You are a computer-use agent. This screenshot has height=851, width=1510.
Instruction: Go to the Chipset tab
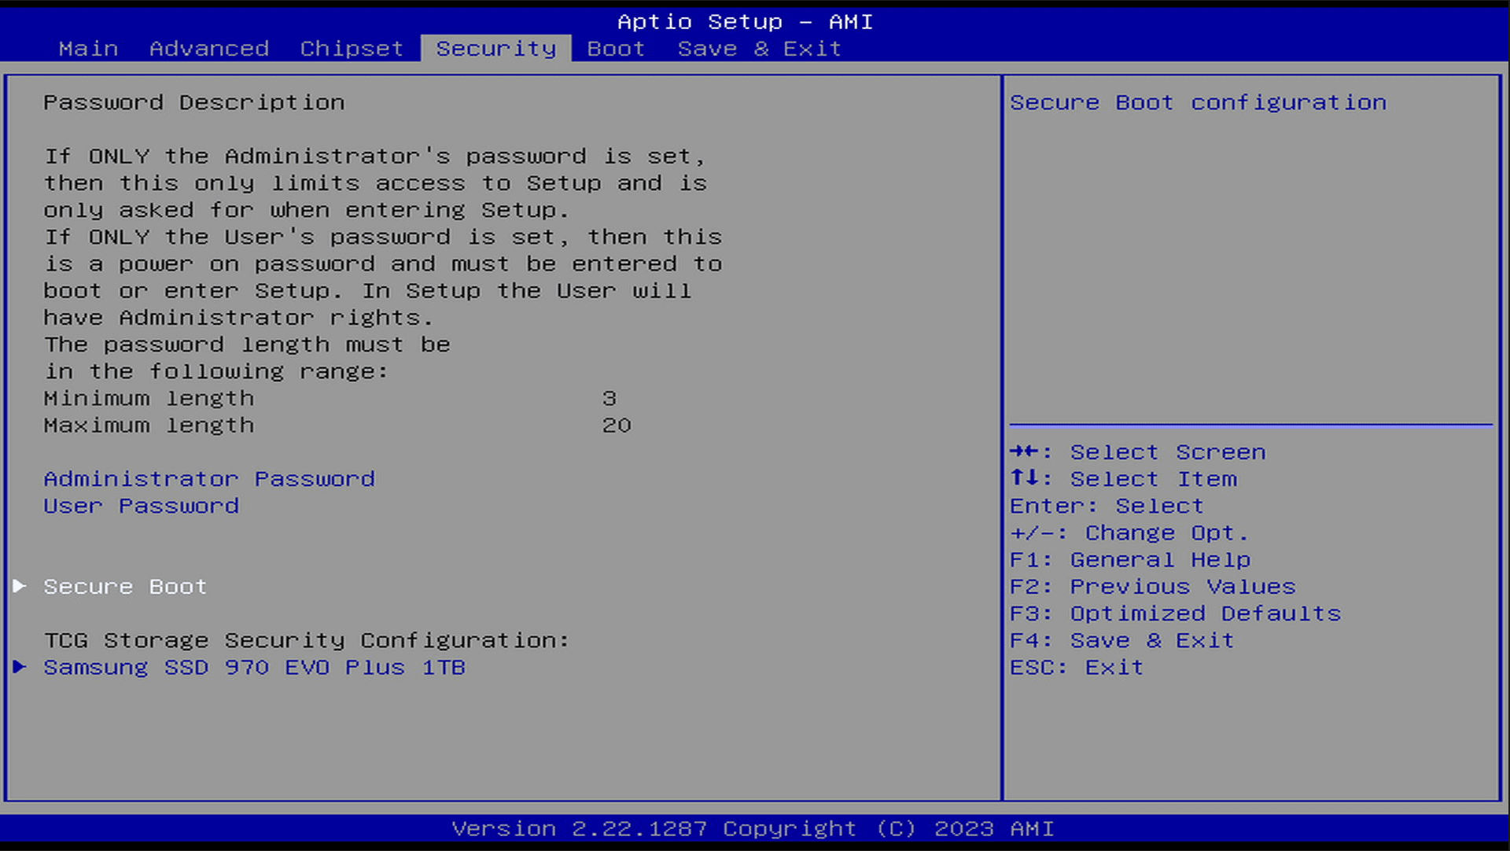pyautogui.click(x=352, y=49)
